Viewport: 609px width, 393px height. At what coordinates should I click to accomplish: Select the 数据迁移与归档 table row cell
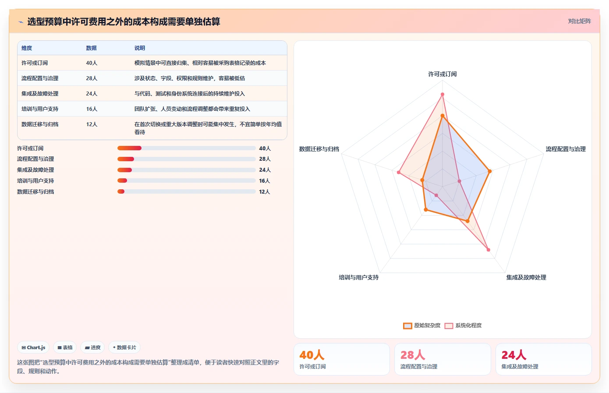[x=40, y=124]
